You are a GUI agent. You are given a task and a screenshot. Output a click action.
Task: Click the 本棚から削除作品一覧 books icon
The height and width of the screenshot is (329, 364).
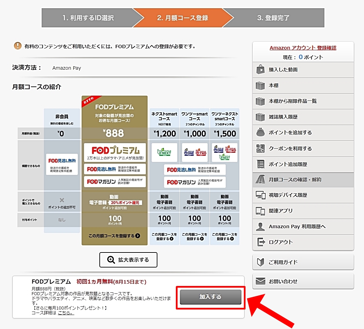(x=260, y=101)
